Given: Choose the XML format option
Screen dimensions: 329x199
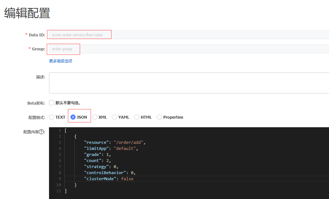Looking at the screenshot, I should coord(95,117).
